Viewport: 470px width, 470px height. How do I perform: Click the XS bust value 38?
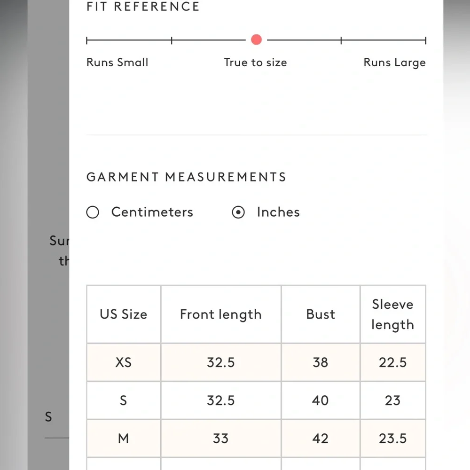click(321, 362)
